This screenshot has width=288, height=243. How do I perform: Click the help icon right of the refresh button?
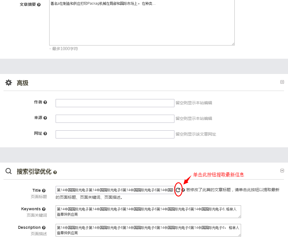[183, 190]
